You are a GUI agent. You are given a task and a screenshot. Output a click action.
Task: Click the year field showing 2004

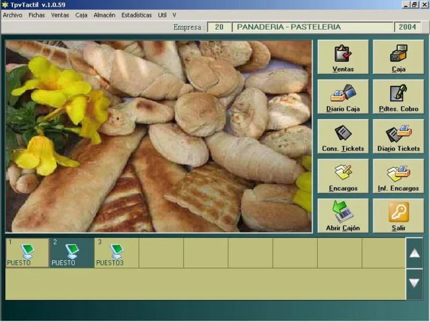click(407, 27)
